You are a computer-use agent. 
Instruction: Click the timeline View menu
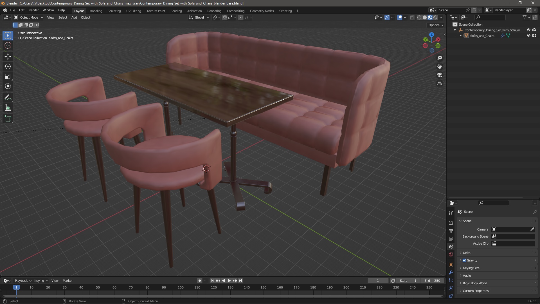click(55, 281)
